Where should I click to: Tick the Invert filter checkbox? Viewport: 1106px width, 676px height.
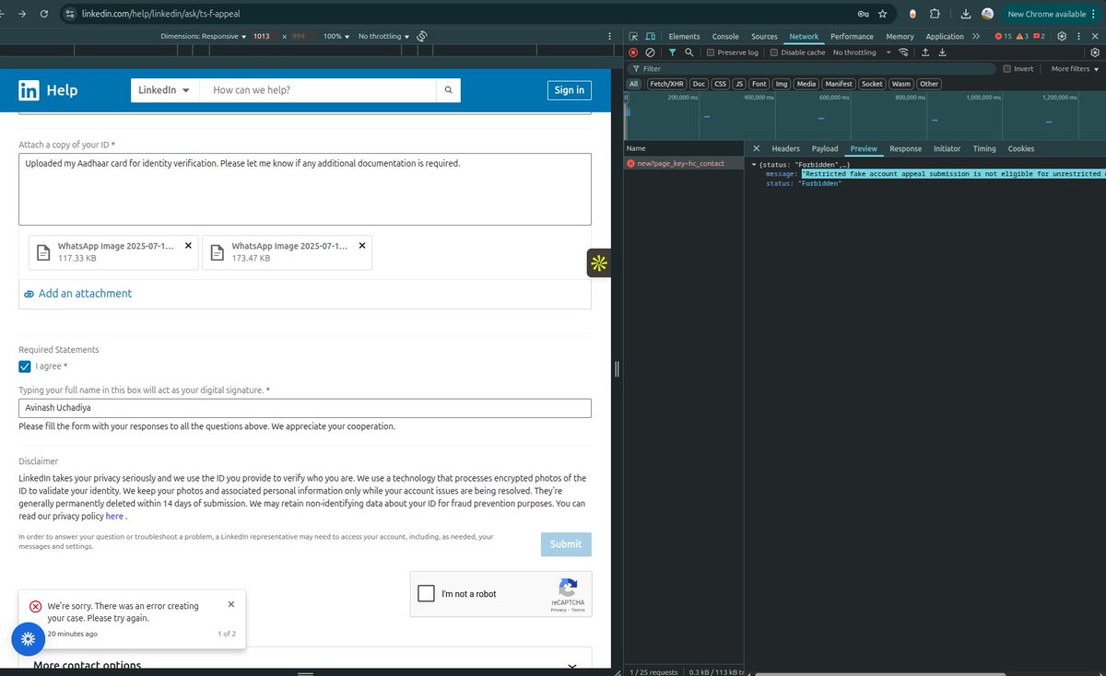click(1006, 68)
